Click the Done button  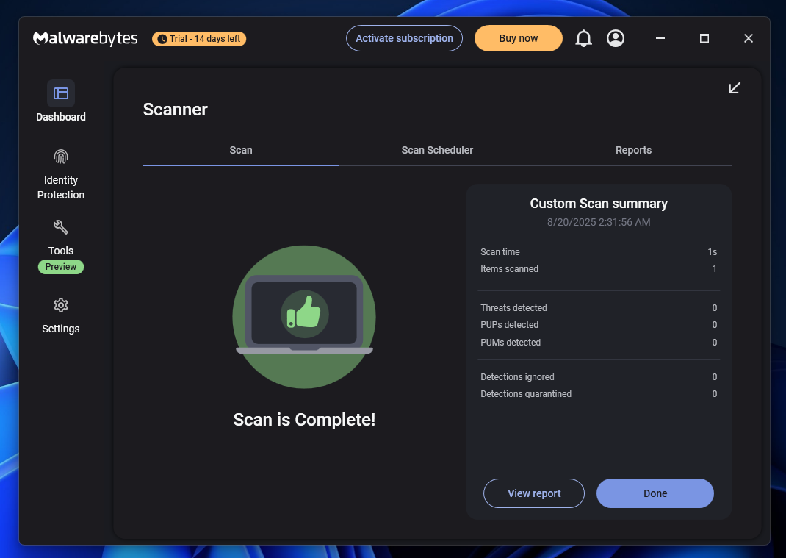pyautogui.click(x=655, y=493)
